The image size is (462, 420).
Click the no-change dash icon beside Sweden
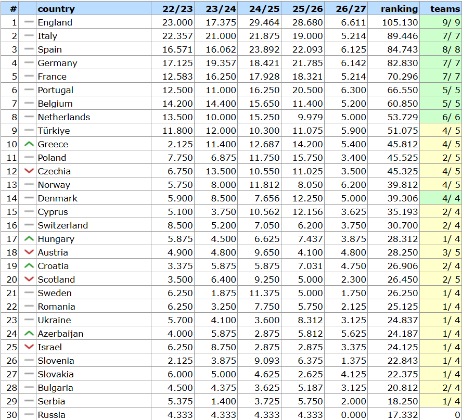click(x=29, y=292)
